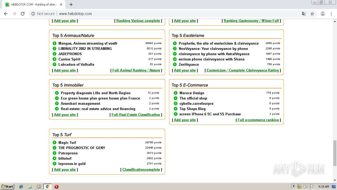Go back to the previous page
The width and height of the screenshot is (337, 190).
(6, 14)
